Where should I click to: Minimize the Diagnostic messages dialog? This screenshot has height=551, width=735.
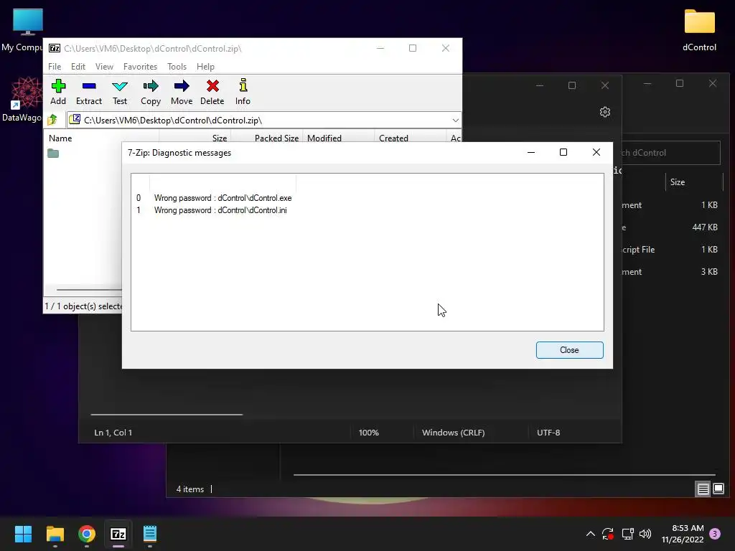click(530, 152)
